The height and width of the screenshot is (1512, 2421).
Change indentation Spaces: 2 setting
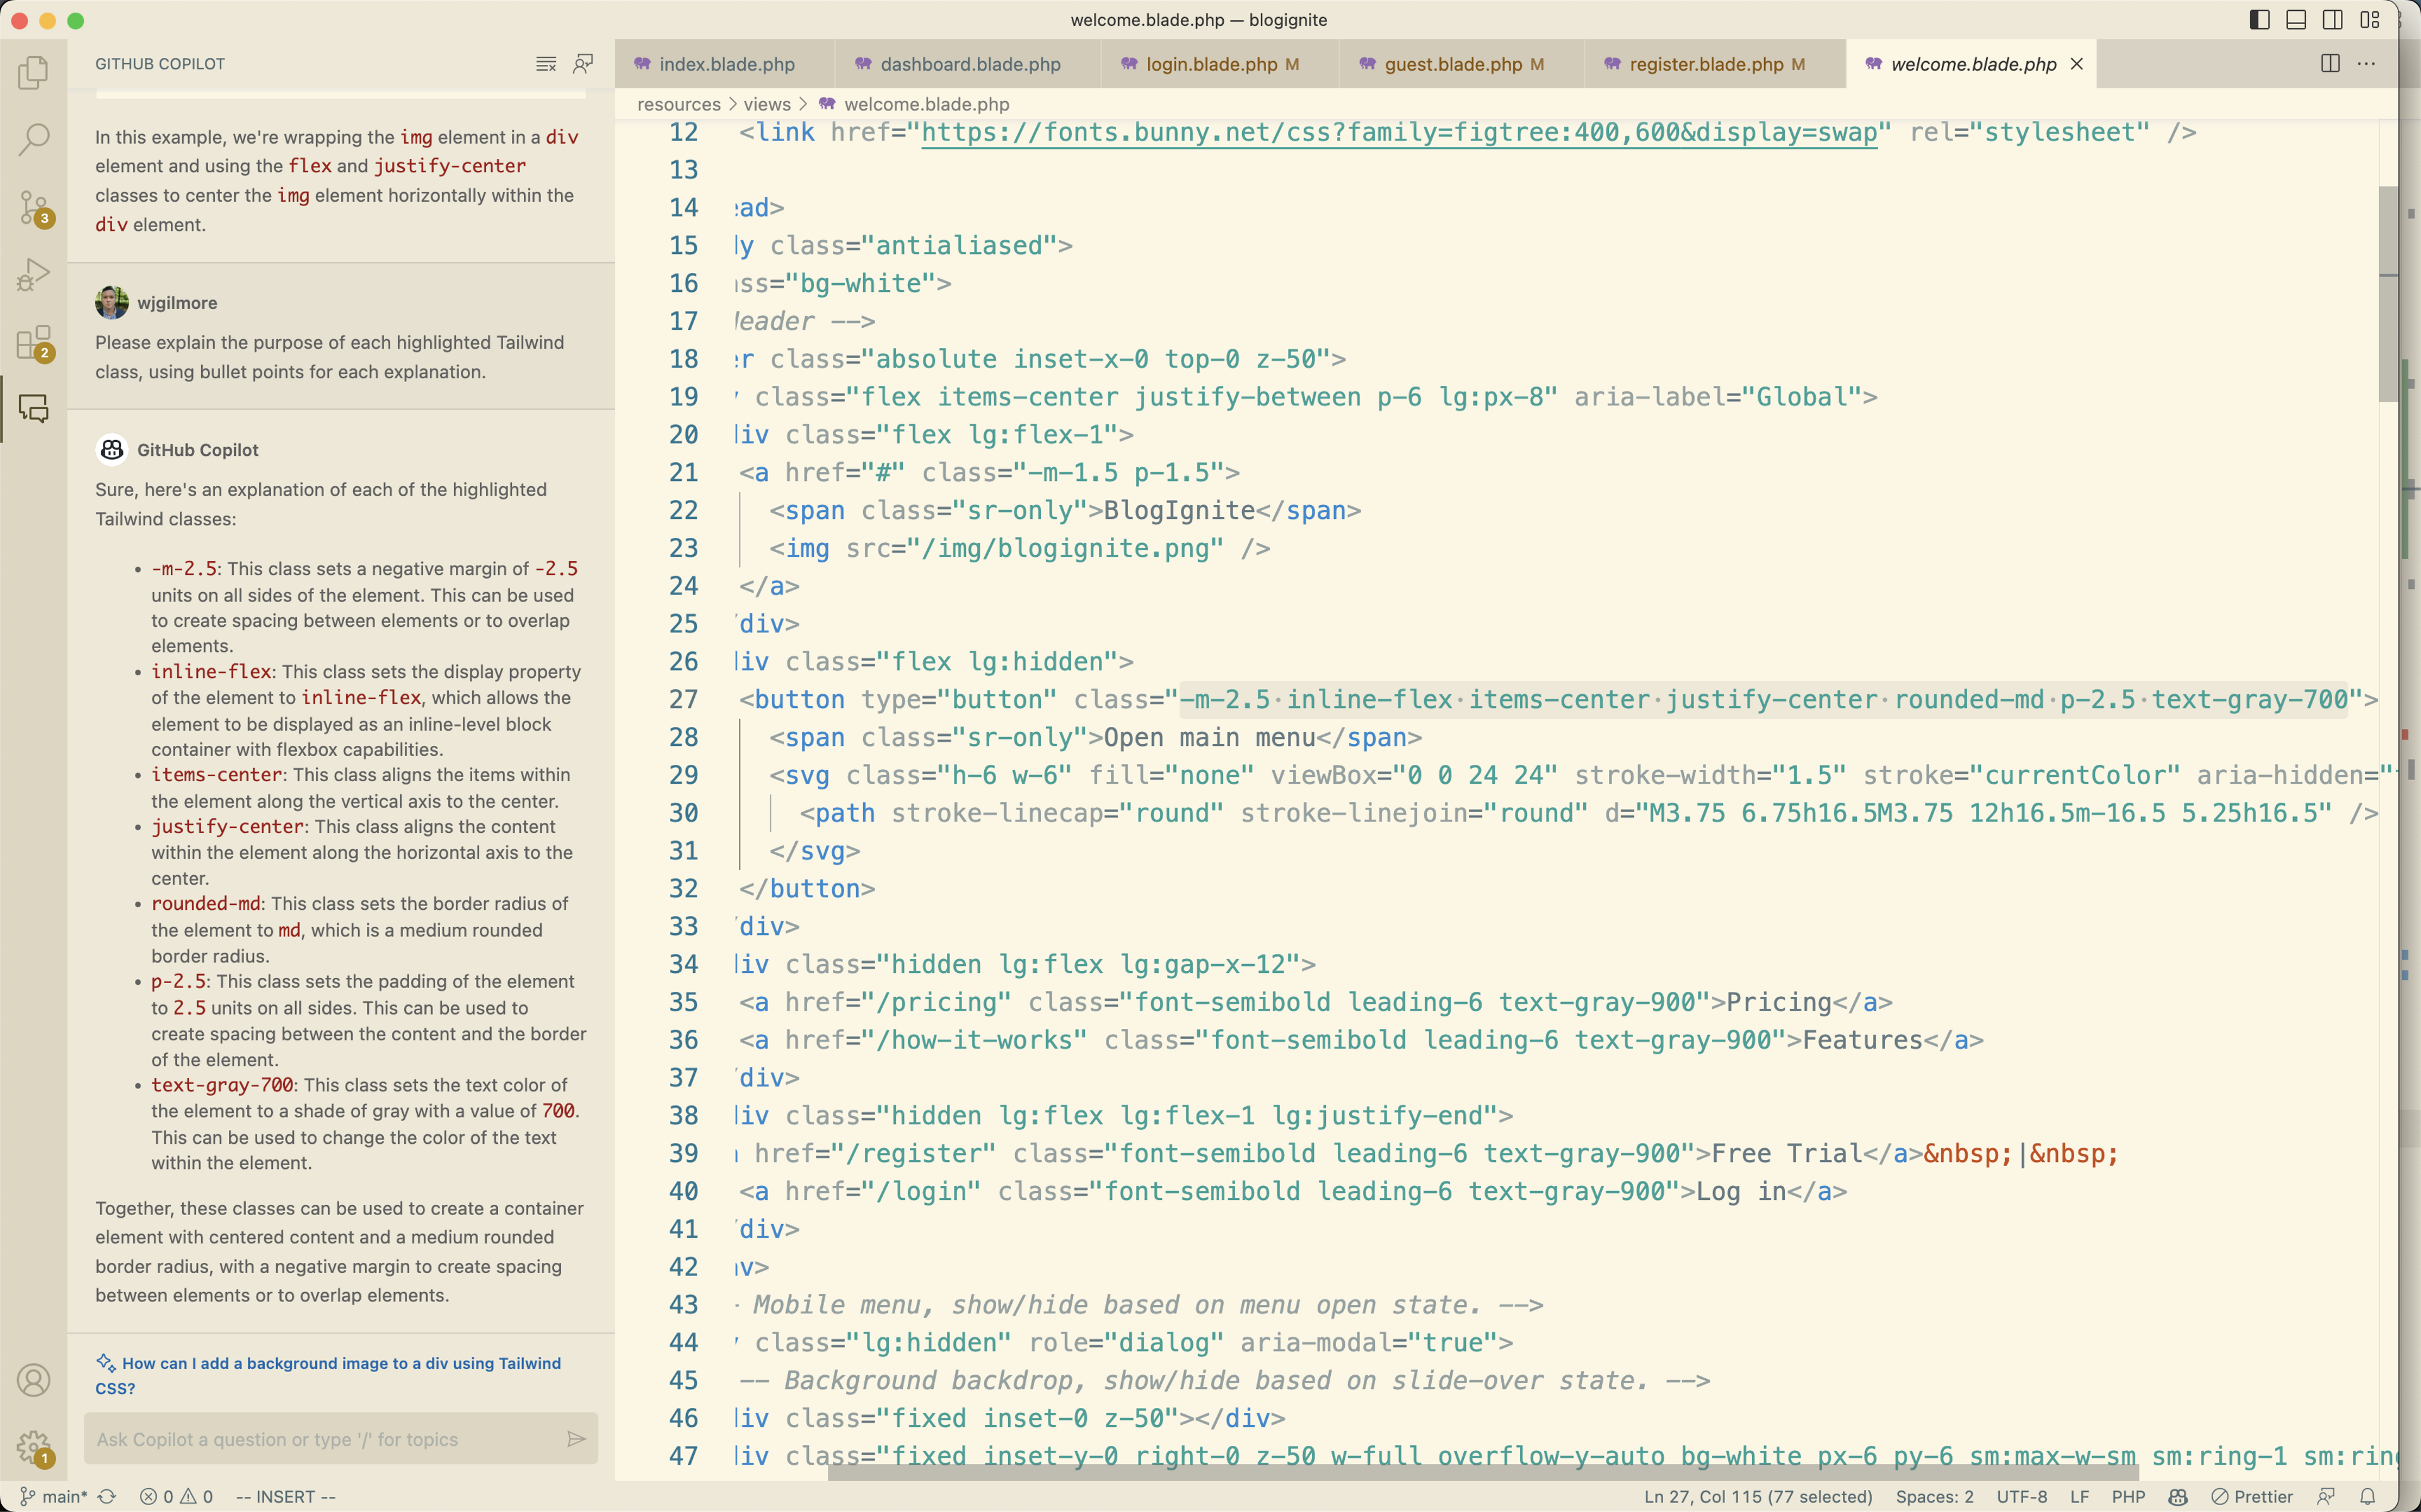1934,1496
